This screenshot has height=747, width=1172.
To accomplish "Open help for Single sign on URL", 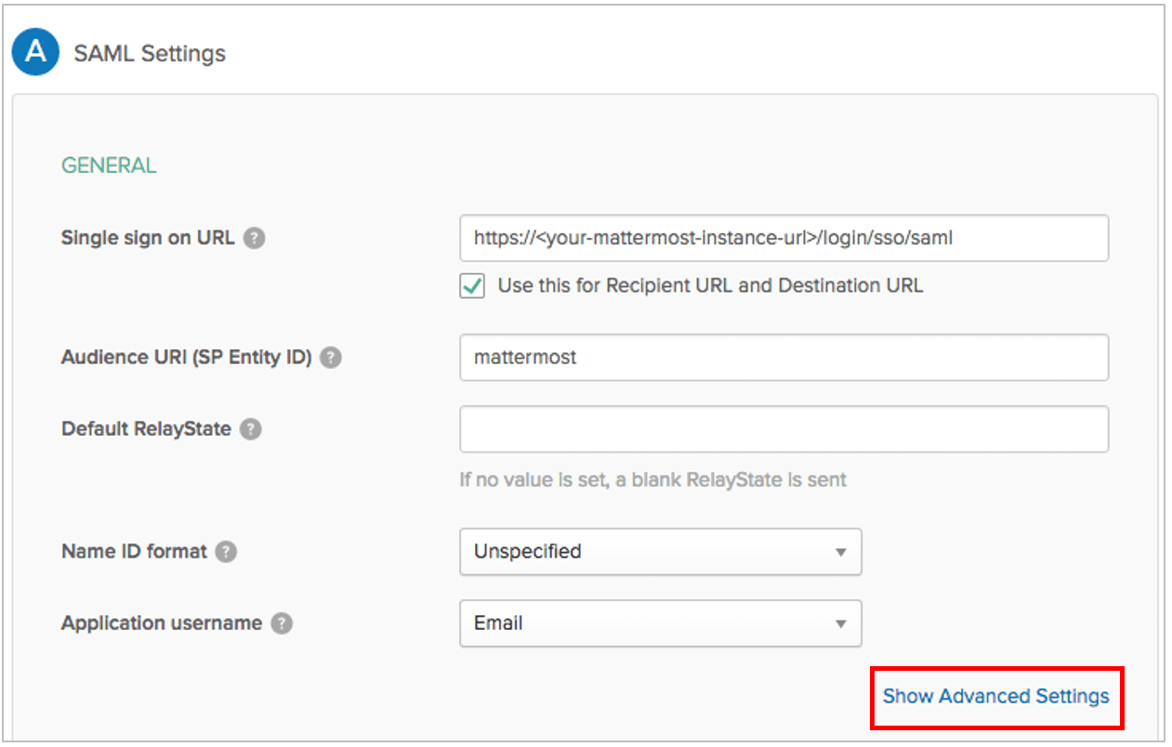I will tap(256, 238).
